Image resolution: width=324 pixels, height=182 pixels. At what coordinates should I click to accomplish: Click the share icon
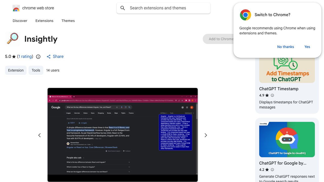pos(49,57)
